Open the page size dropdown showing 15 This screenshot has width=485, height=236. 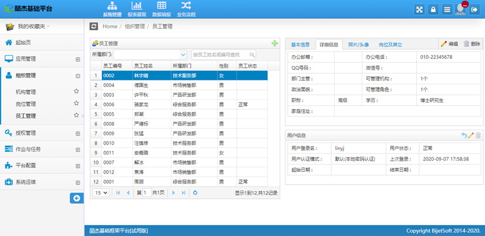[x=101, y=193]
